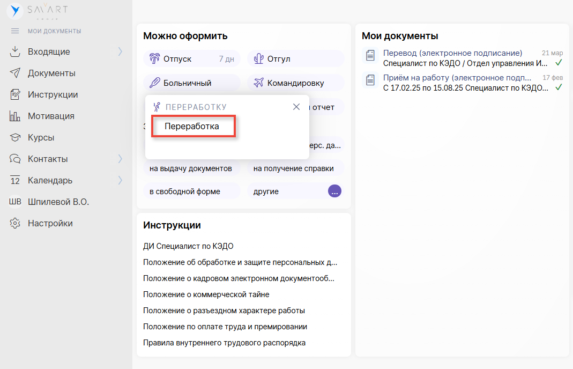Select Переработка in the popup
This screenshot has width=573, height=369.
[x=193, y=127]
